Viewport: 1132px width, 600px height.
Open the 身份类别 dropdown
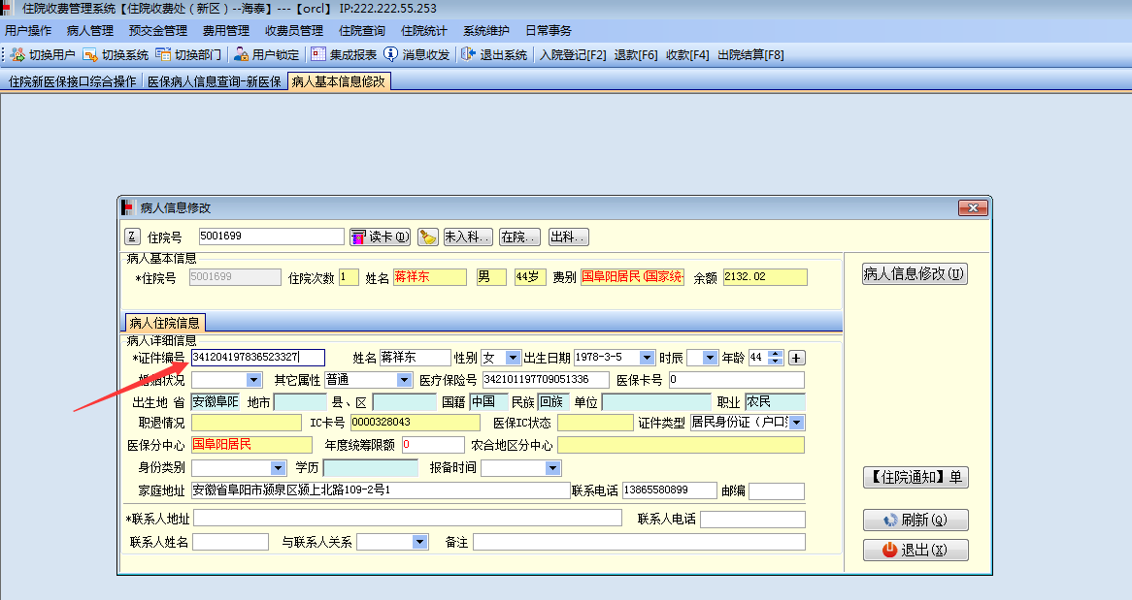coord(278,468)
